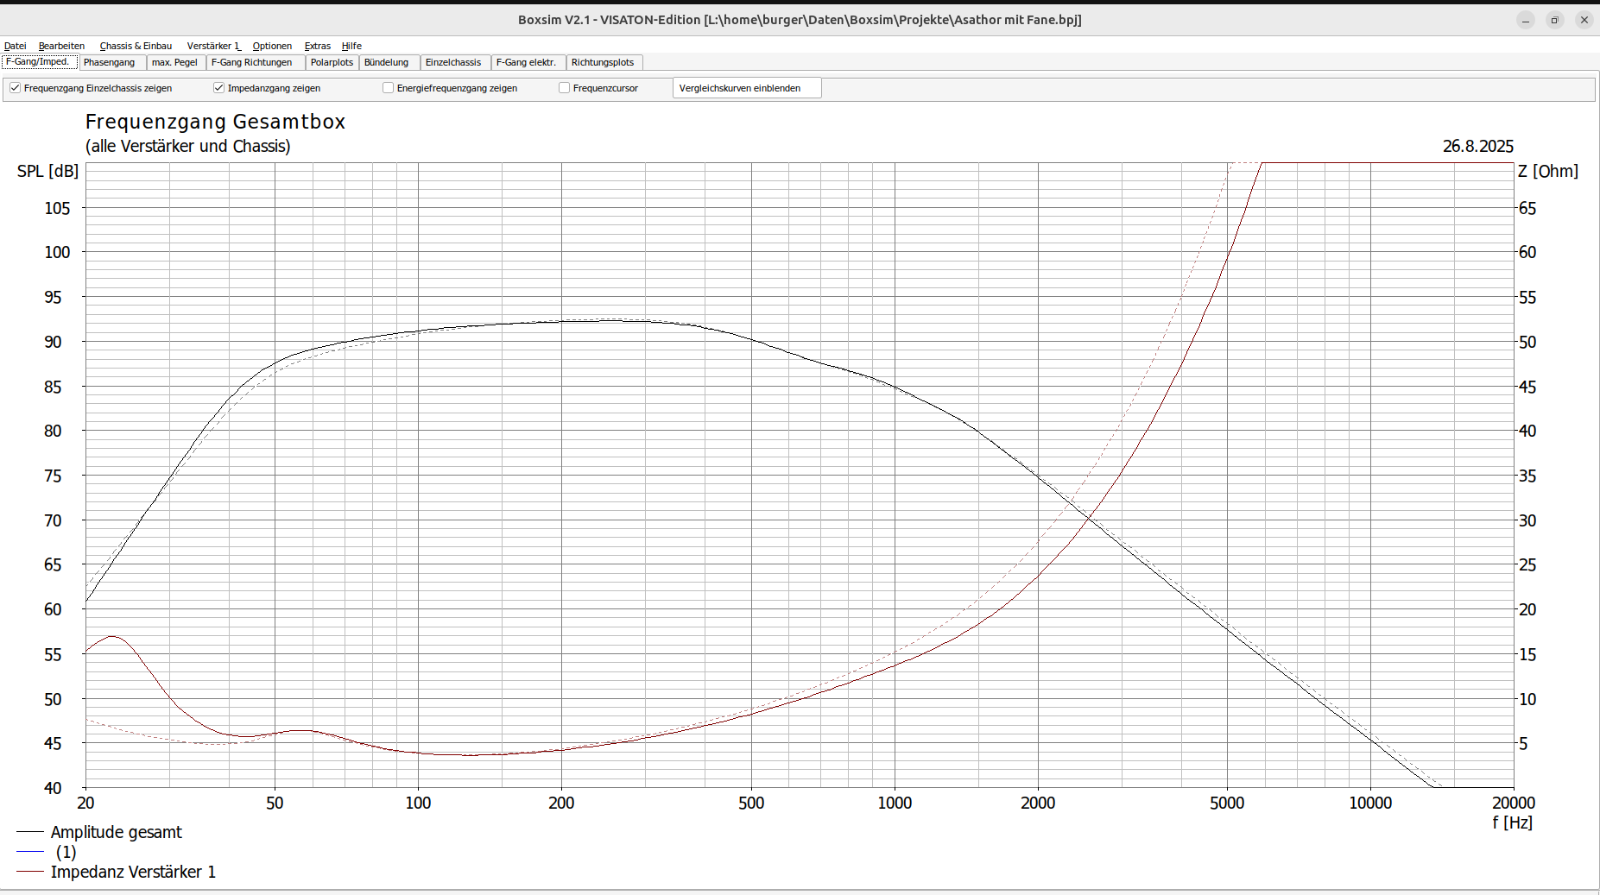
Task: View the Richtungsplots tab
Action: (x=603, y=62)
